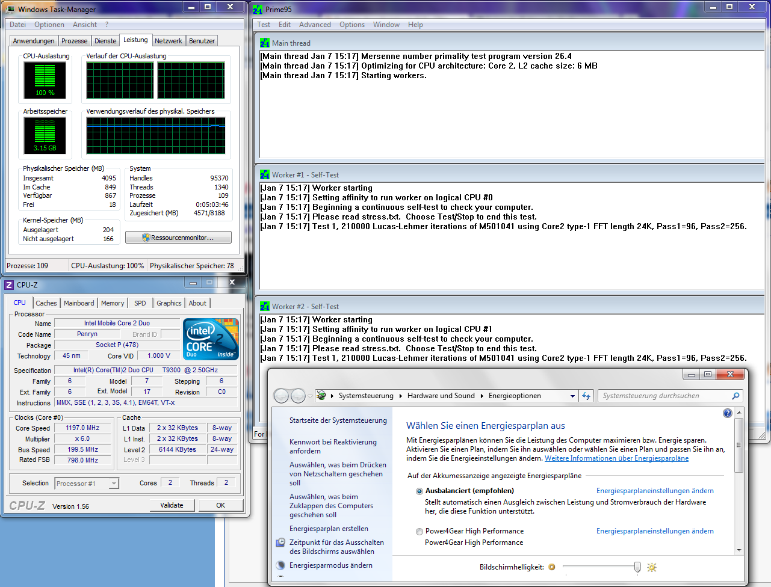Open Startseite der Systemsteuerung link

(x=338, y=420)
